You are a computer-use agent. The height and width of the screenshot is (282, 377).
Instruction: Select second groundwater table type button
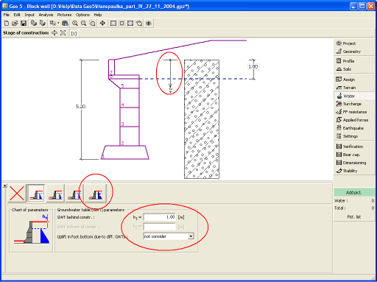[55, 193]
